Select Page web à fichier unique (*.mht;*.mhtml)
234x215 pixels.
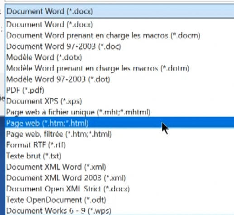pyautogui.click(x=119, y=112)
